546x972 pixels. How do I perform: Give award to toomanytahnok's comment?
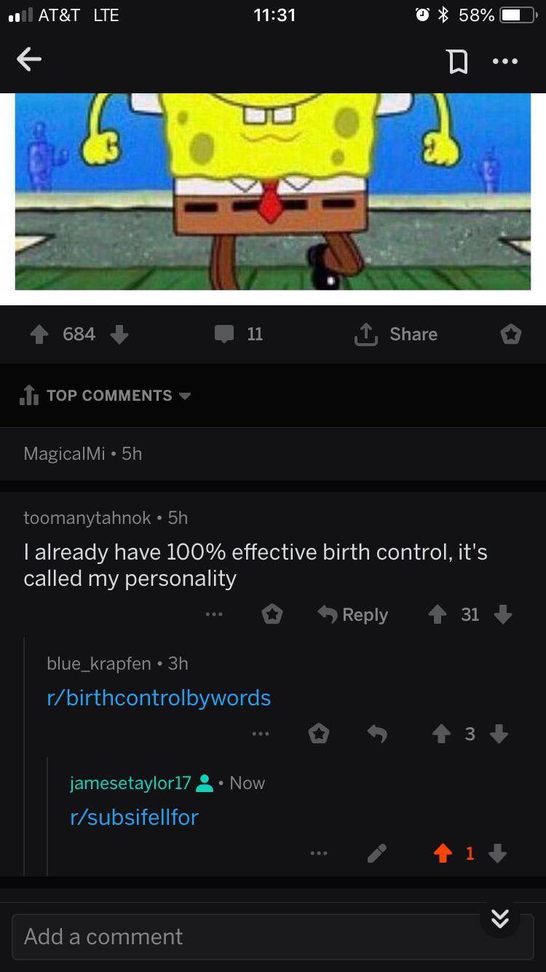(272, 615)
